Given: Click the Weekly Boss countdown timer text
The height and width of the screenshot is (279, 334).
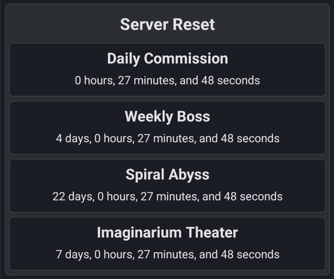Looking at the screenshot, I should tap(167, 138).
